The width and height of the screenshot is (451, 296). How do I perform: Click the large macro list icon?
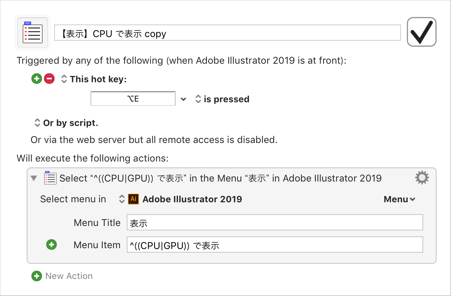tap(33, 33)
